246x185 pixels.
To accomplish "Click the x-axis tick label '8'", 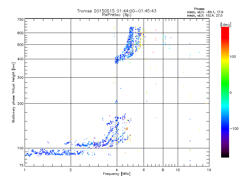I will [163, 170].
